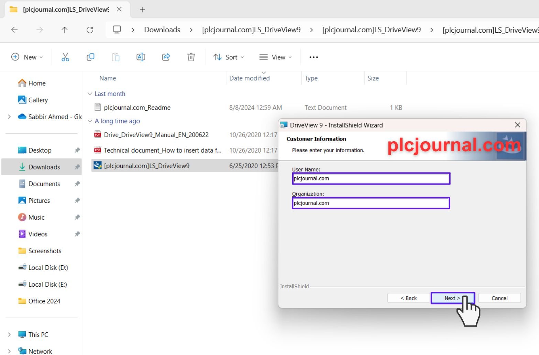The height and width of the screenshot is (355, 539).
Task: Click the Organization input field
Action: 371,203
